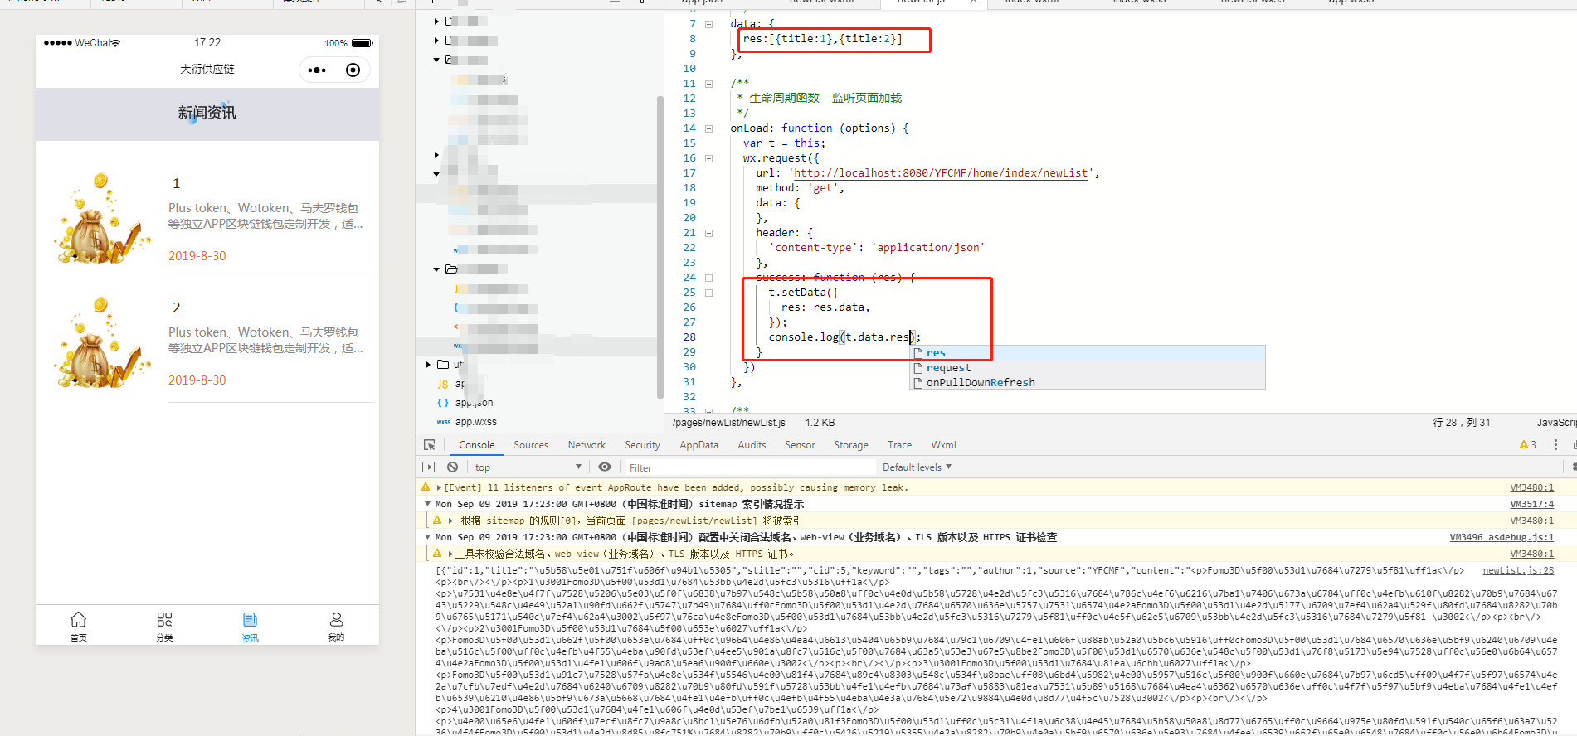Click the console Filter input field

pos(747,467)
